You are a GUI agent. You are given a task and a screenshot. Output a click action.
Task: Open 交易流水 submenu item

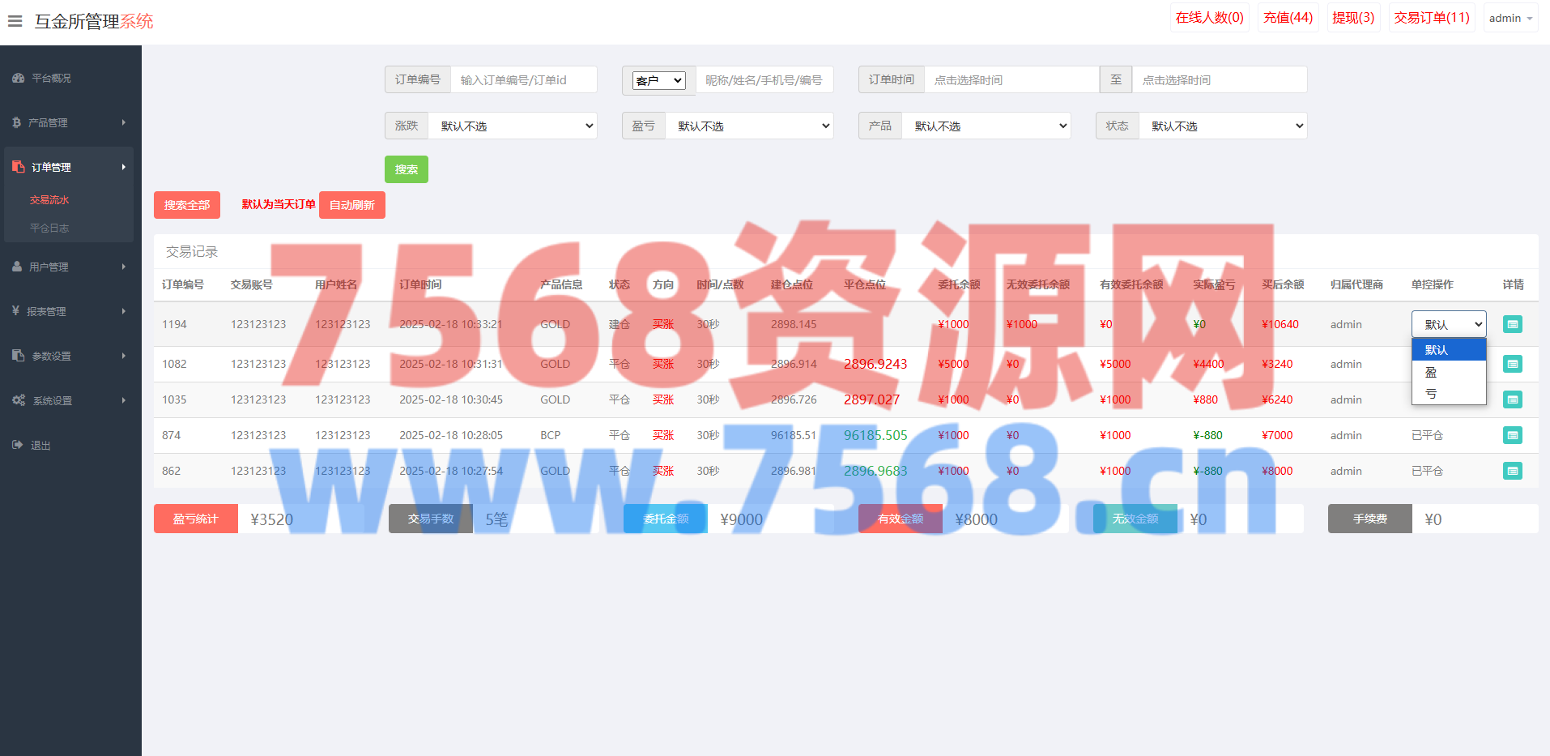[x=50, y=200]
